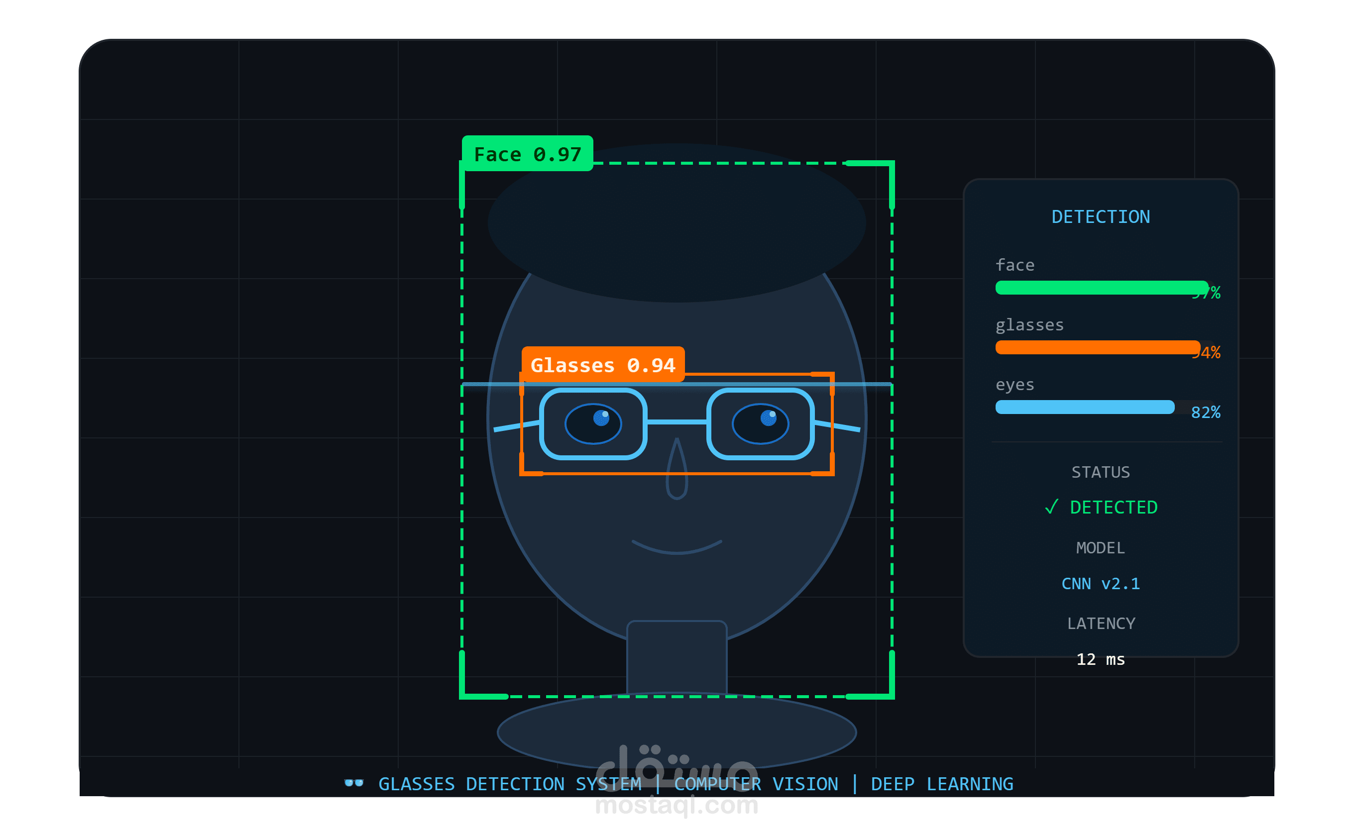
Task: Click 'GLASSES DETECTION SYSTEM' footer text
Action: [x=510, y=784]
